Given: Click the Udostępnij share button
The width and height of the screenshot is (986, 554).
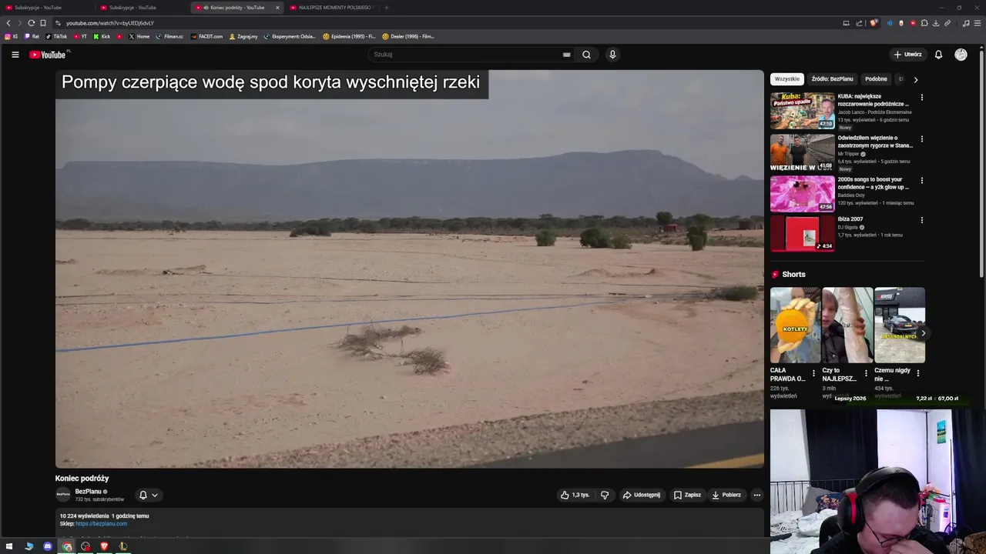Looking at the screenshot, I should click(641, 495).
